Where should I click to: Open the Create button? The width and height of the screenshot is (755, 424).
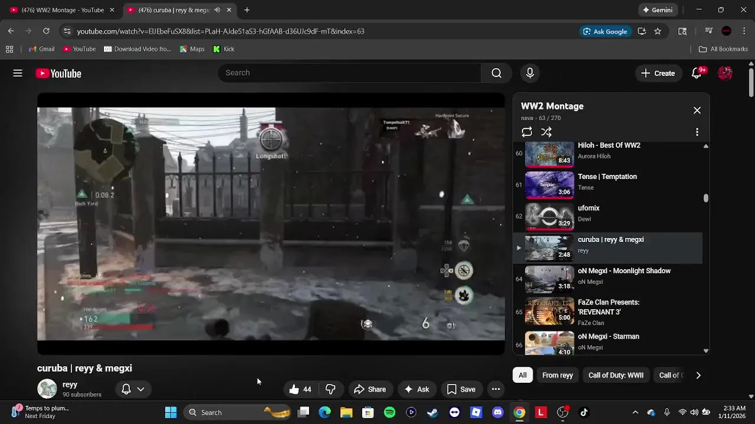[658, 73]
